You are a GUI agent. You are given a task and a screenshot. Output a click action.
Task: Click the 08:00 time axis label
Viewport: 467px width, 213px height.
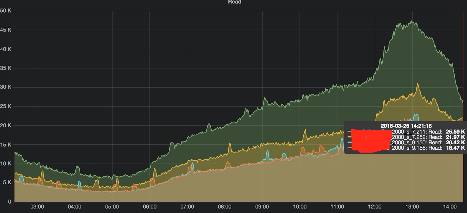point(225,207)
